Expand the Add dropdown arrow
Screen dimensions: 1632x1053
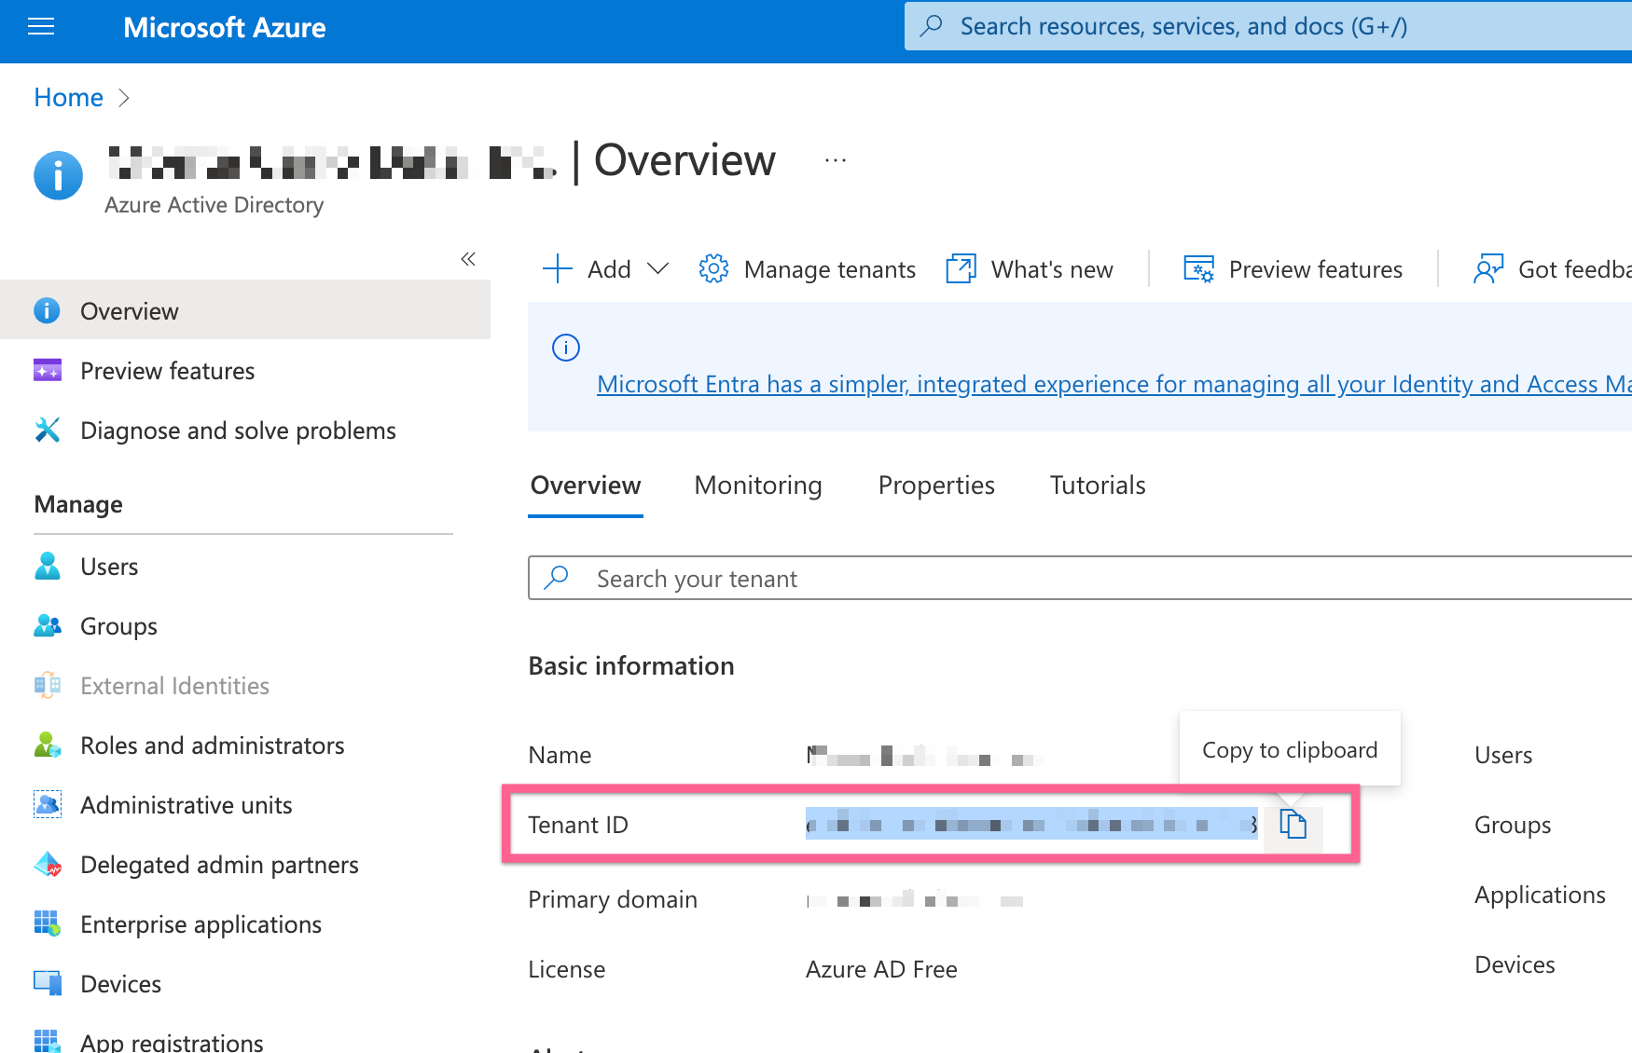click(658, 269)
